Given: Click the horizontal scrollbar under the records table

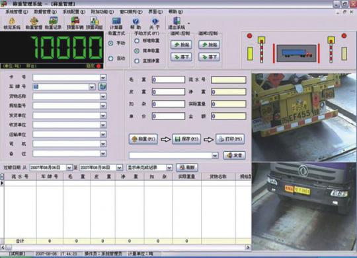Looking at the screenshot, I should pyautogui.click(x=126, y=247).
